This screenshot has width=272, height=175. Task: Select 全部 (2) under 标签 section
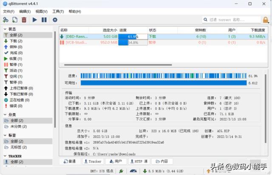tap(28, 141)
